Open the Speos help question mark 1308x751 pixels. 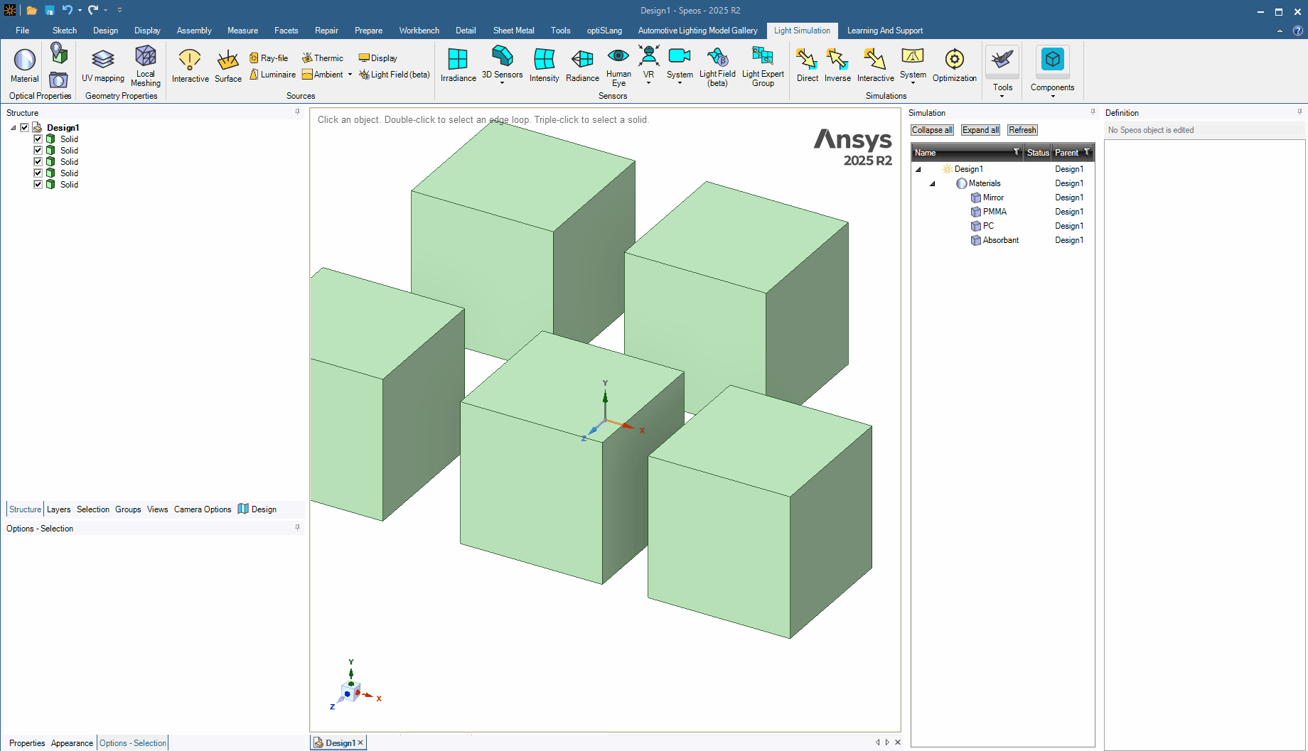click(x=1297, y=31)
